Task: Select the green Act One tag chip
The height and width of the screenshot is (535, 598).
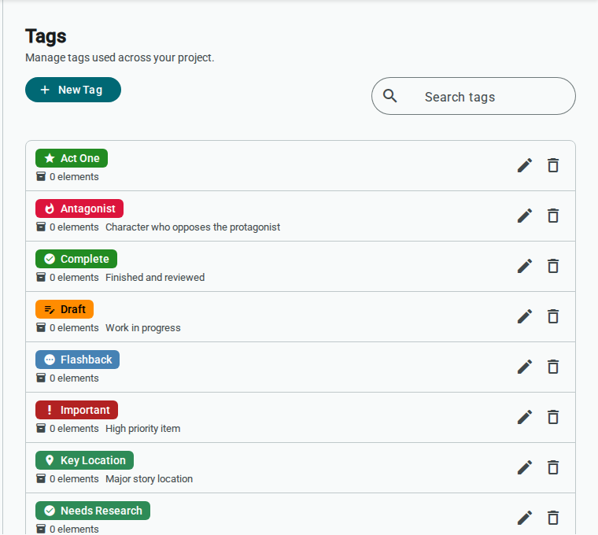Action: (72, 158)
